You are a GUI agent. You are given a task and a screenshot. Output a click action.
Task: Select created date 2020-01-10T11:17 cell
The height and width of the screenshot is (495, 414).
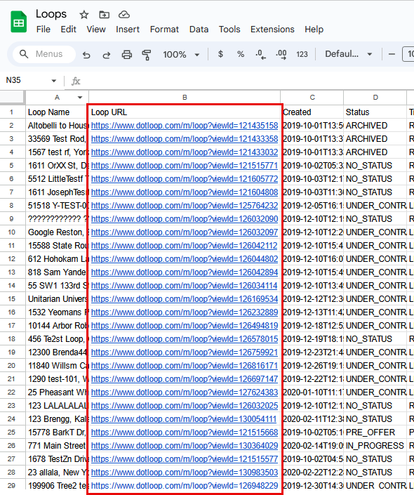pyautogui.click(x=312, y=392)
